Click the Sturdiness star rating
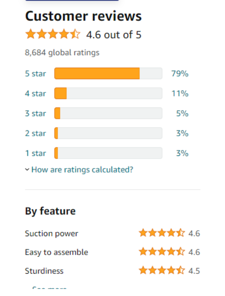The image size is (225, 296). (162, 270)
